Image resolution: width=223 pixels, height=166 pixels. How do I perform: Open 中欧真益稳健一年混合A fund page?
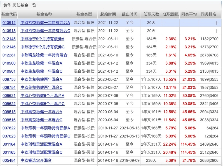[41, 112]
